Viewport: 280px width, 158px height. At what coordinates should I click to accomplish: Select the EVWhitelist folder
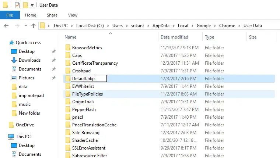(83, 86)
